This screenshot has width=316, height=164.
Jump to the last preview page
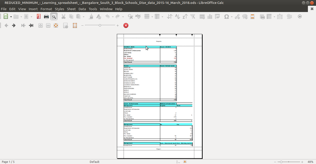pos(31,26)
